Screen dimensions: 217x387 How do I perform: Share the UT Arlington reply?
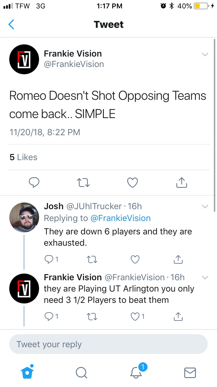[178, 317]
